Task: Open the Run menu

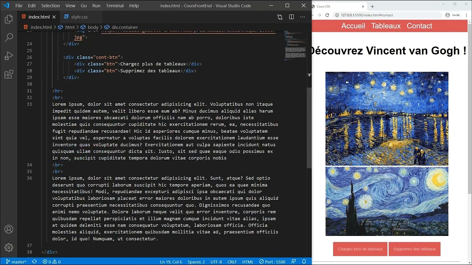Action: tap(96, 6)
